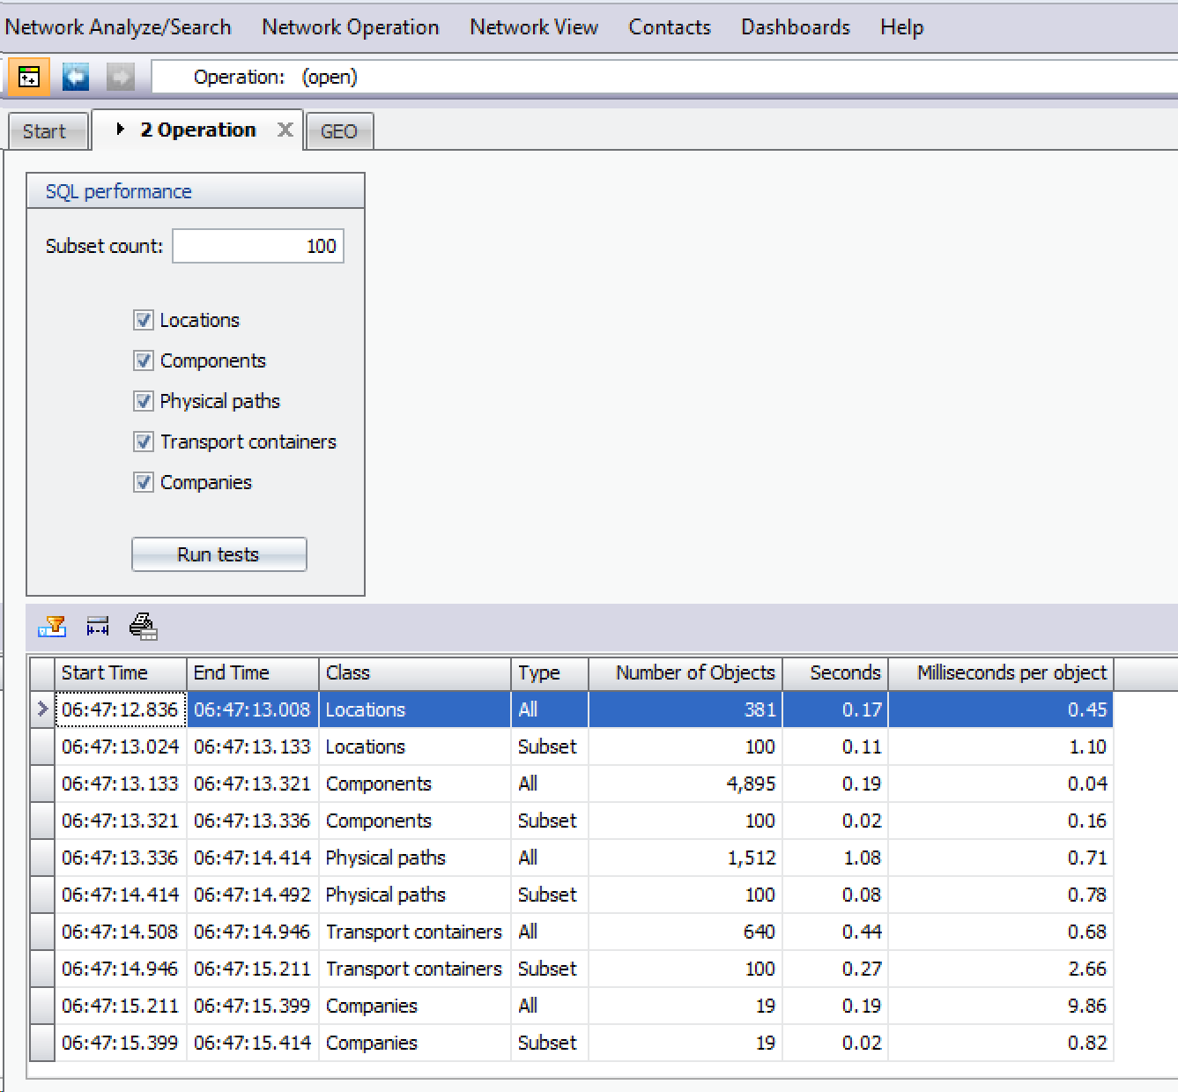The image size is (1178, 1092).
Task: Click the object count cell 381
Action: click(685, 709)
